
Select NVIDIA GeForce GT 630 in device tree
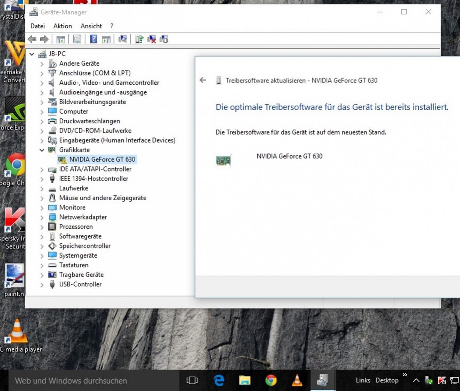[102, 159]
